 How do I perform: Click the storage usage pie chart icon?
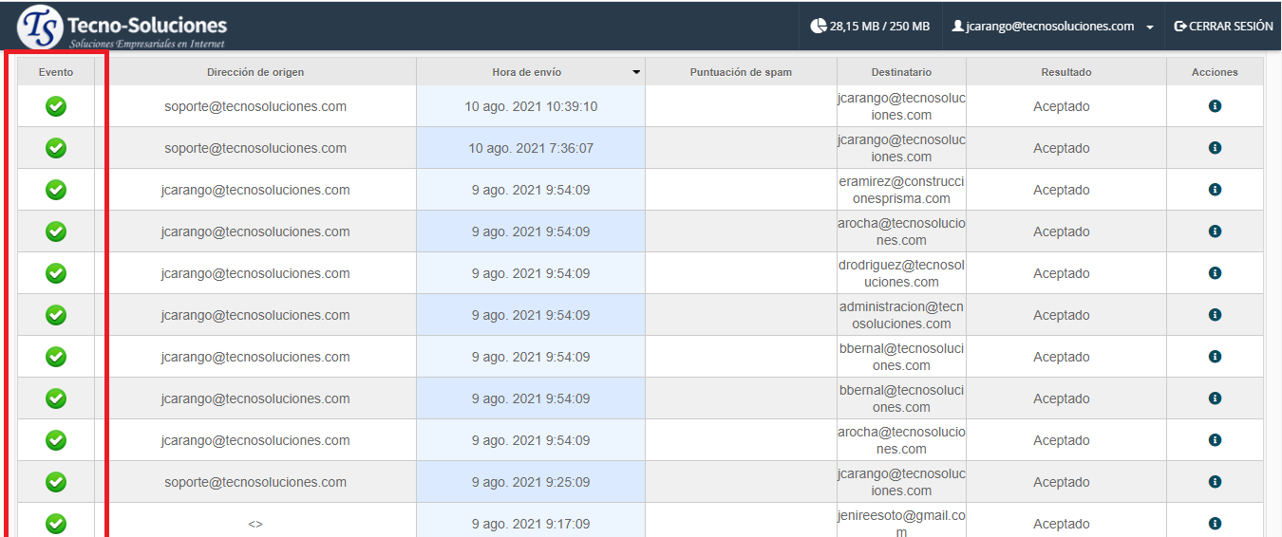pos(818,26)
